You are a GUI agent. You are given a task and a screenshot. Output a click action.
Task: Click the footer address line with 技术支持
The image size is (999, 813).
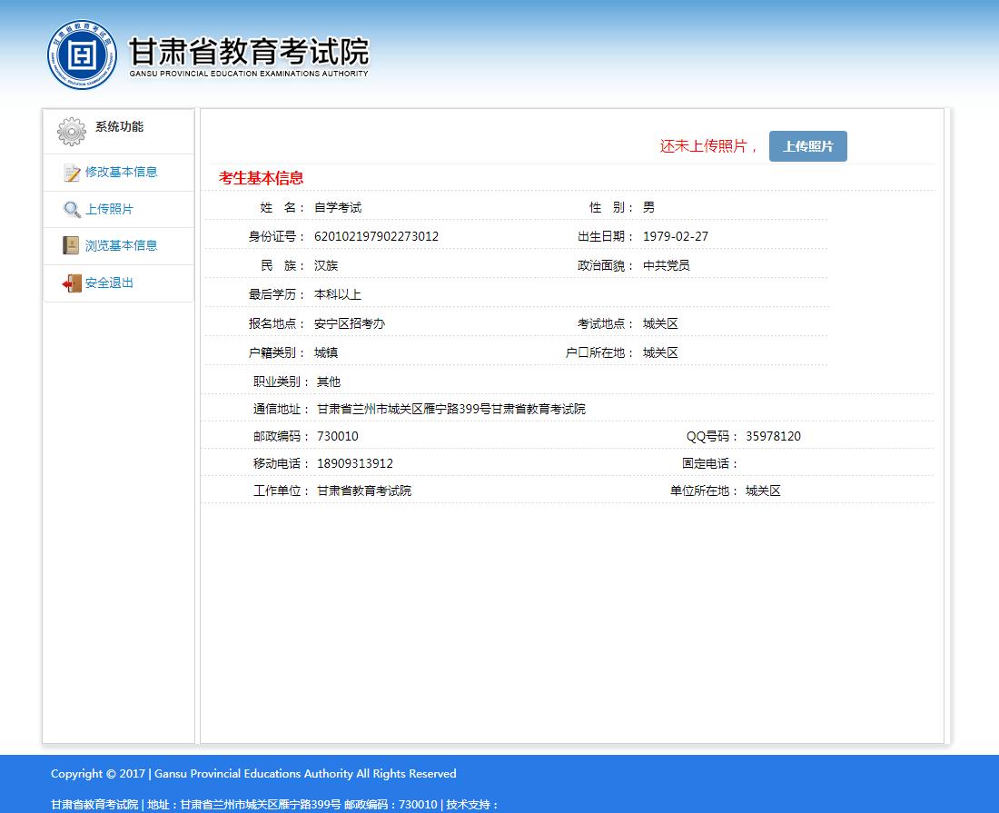pyautogui.click(x=274, y=804)
